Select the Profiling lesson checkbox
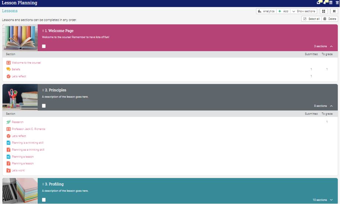Image resolution: width=340 pixels, height=204 pixels. coord(44,200)
